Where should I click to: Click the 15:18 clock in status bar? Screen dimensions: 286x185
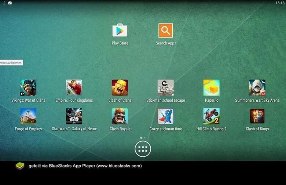coord(280,3)
